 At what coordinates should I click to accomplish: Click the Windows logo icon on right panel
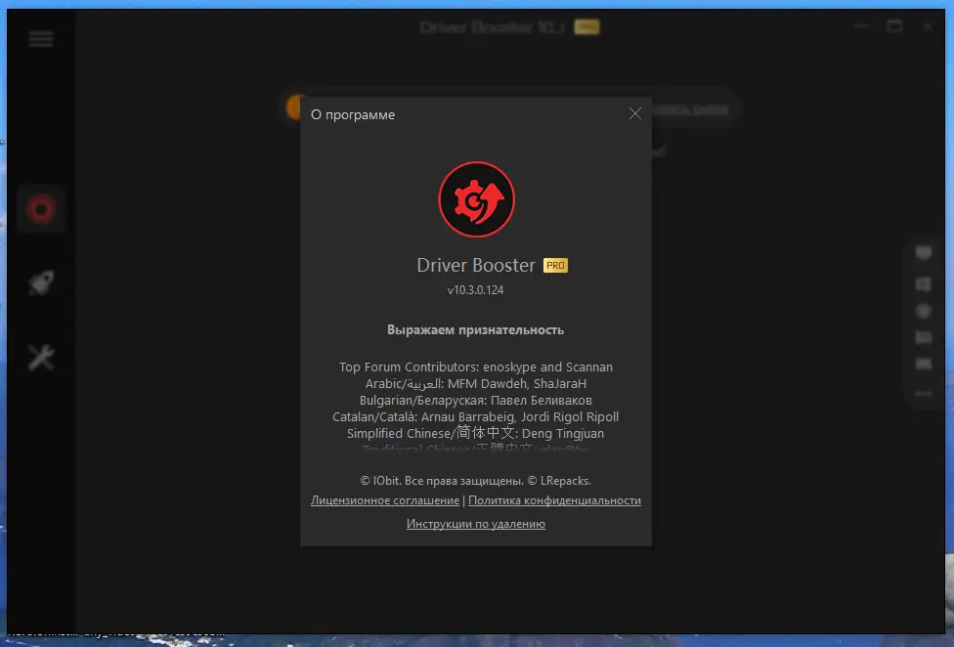(x=924, y=284)
